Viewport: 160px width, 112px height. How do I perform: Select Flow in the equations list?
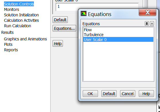[118, 30]
